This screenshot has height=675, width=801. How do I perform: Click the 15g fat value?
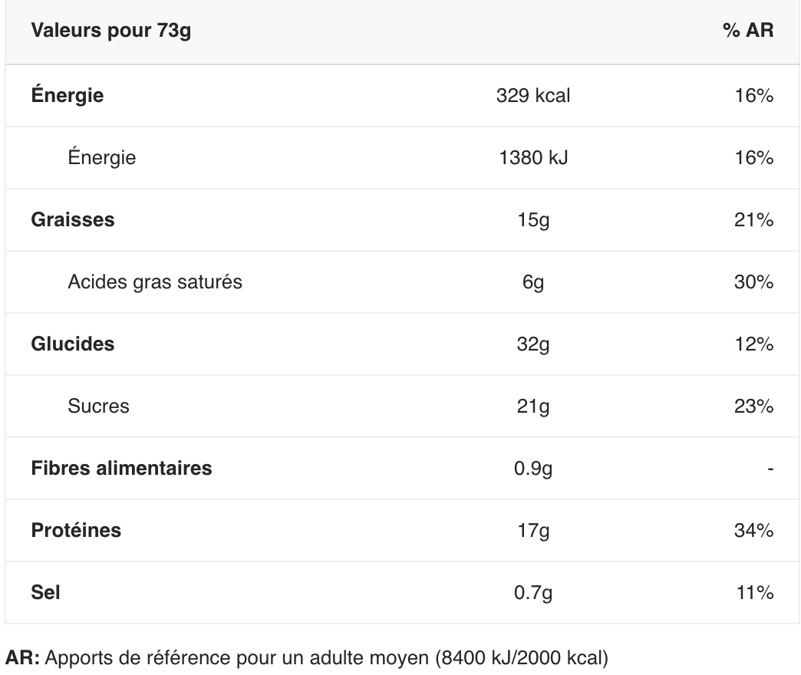[532, 220]
